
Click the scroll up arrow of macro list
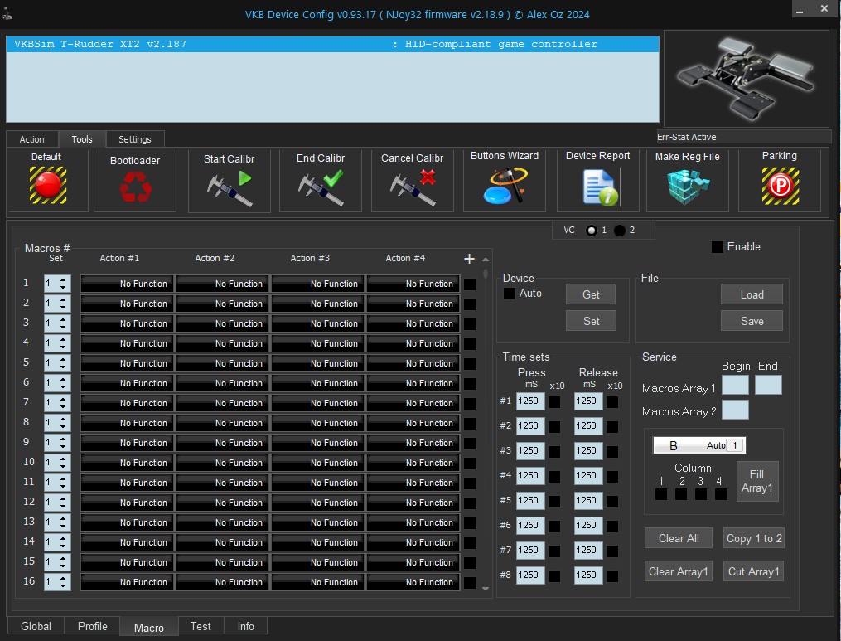click(x=486, y=260)
